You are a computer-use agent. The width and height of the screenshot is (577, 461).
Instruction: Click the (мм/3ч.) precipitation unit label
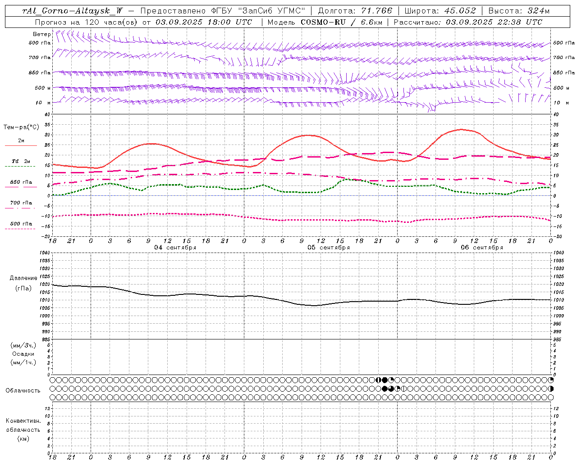pos(23,345)
